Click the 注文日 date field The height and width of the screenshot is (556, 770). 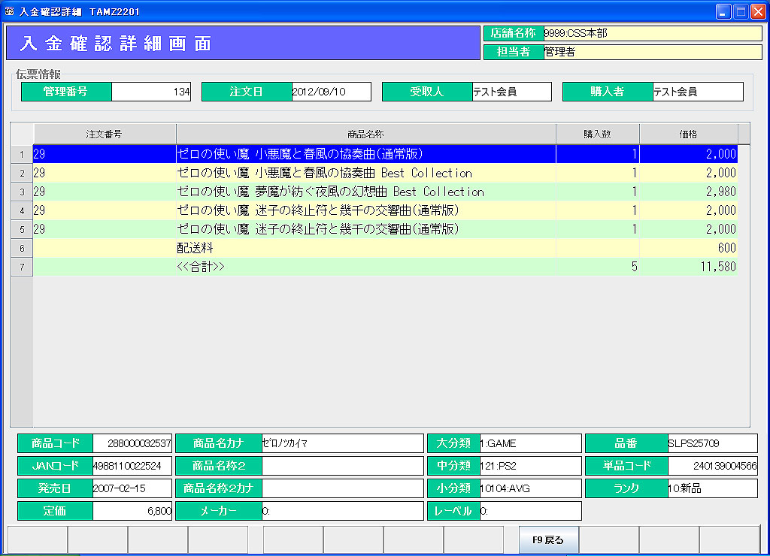(x=331, y=92)
